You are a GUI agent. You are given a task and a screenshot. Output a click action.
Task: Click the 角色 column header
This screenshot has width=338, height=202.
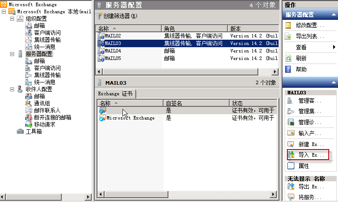(x=194, y=29)
